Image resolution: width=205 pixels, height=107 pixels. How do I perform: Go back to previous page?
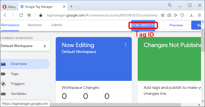point(5,15)
